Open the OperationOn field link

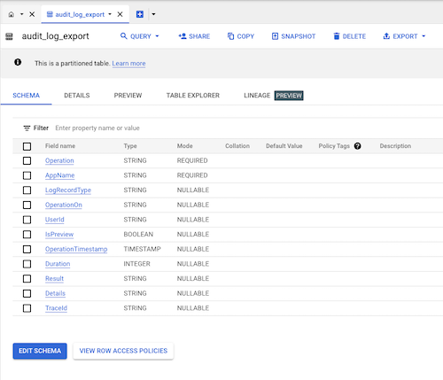(x=64, y=205)
